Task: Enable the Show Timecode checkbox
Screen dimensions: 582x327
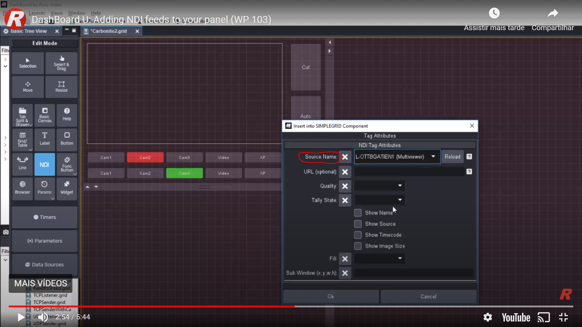Action: (358, 235)
